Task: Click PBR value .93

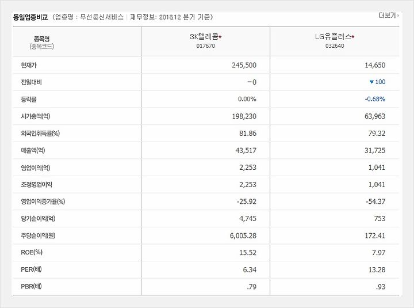Action: coord(381,287)
